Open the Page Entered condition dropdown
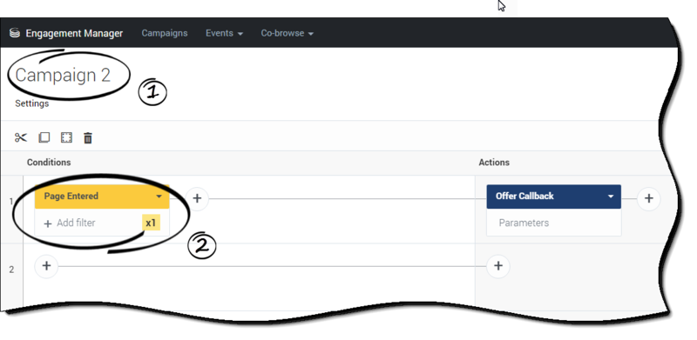The height and width of the screenshot is (340, 697). (x=159, y=197)
